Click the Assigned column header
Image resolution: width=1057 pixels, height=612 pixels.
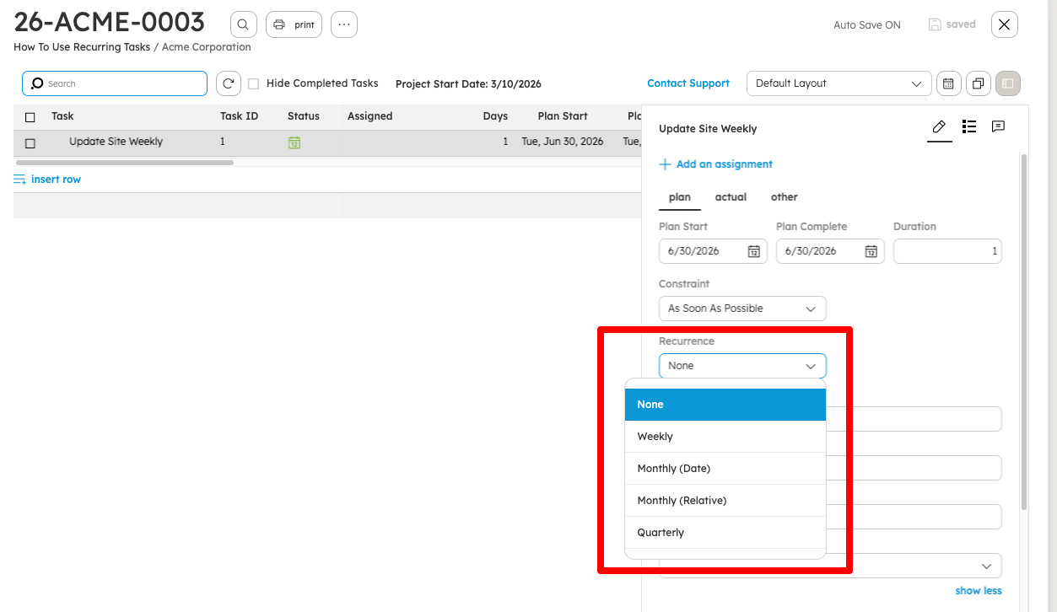370,116
